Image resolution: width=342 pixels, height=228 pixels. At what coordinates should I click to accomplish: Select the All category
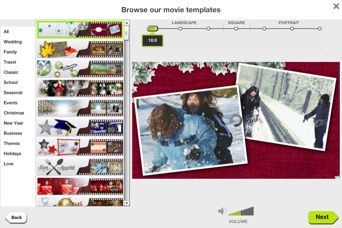[x=6, y=32]
